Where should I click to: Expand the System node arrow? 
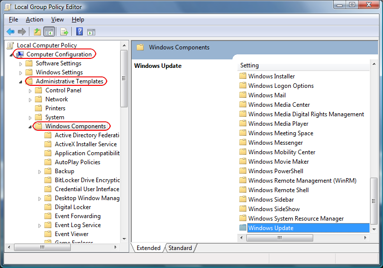pyautogui.click(x=30, y=118)
